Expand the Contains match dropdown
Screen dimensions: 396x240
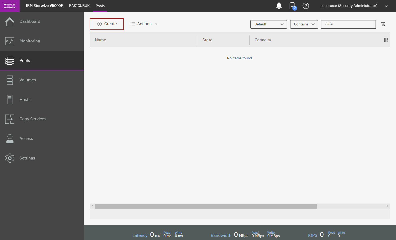(x=304, y=24)
